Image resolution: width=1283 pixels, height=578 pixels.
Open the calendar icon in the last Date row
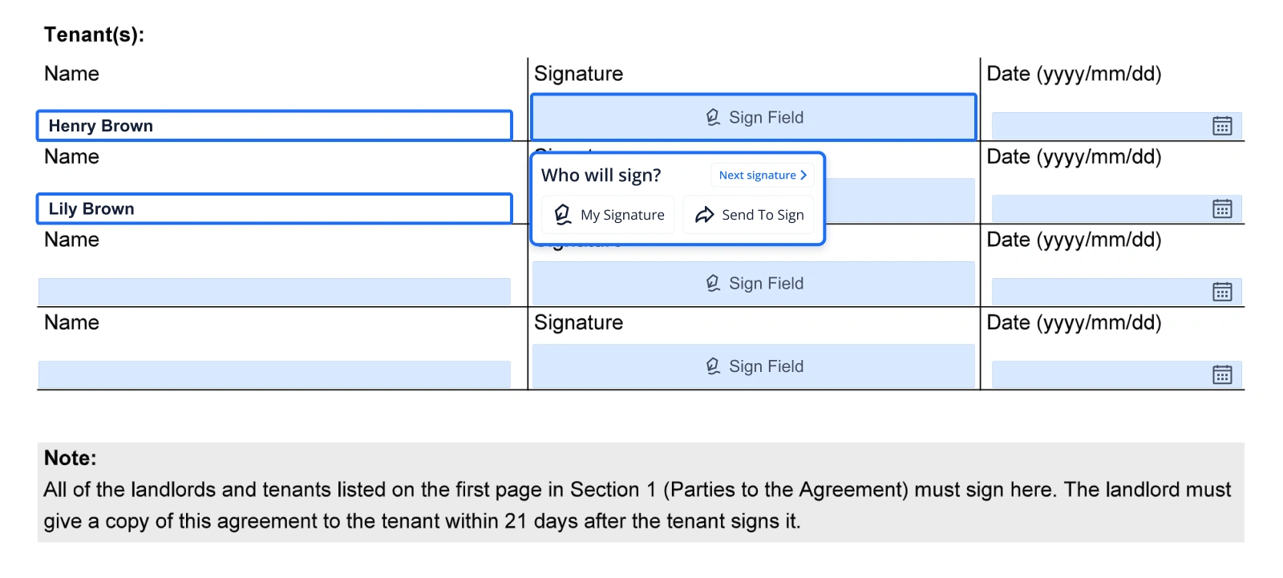[x=1221, y=374]
